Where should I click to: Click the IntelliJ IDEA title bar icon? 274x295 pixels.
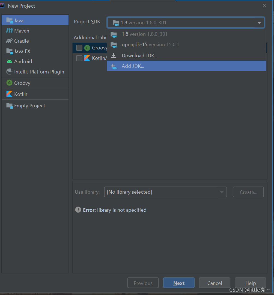2,6
